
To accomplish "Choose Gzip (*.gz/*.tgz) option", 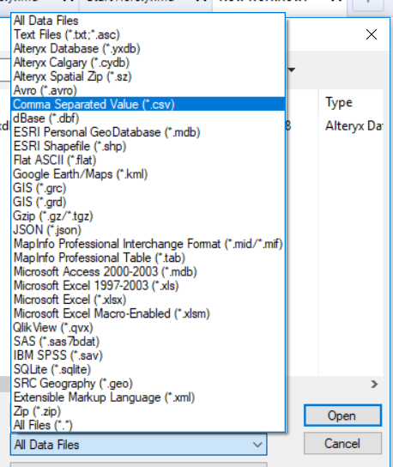I will 148,216.
